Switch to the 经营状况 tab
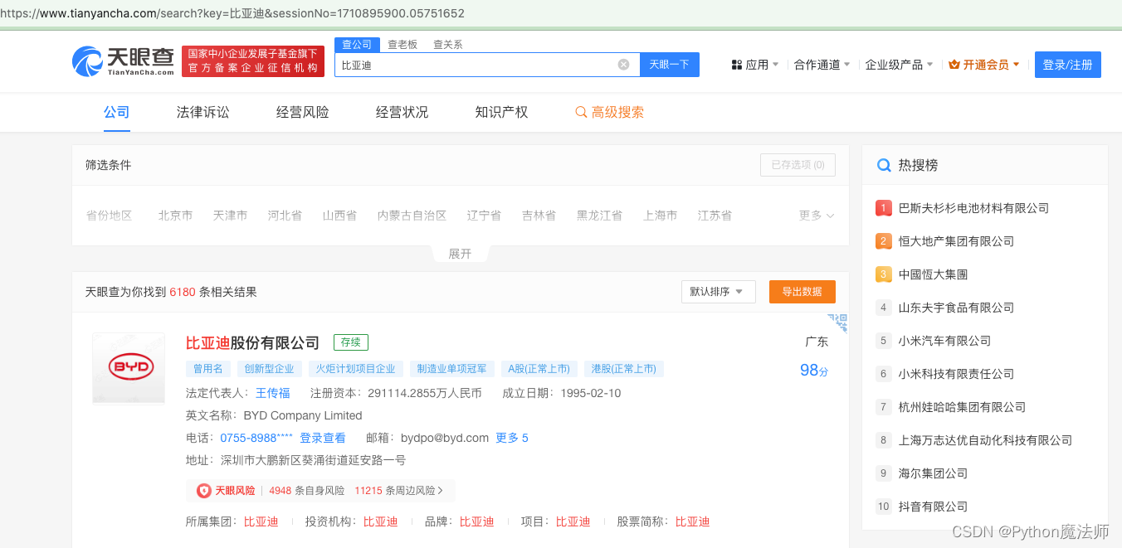1122x548 pixels. [x=402, y=112]
